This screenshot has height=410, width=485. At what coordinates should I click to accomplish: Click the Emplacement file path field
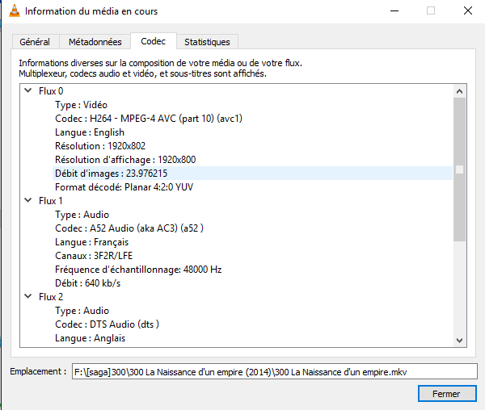pos(274,372)
